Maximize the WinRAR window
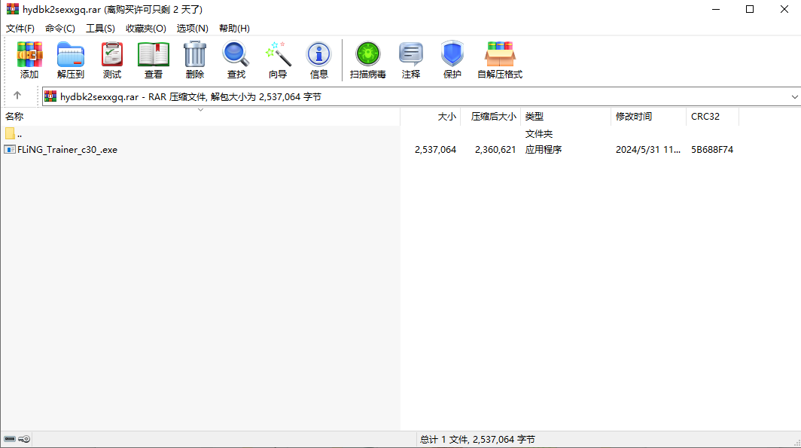The width and height of the screenshot is (801, 448). [x=750, y=9]
